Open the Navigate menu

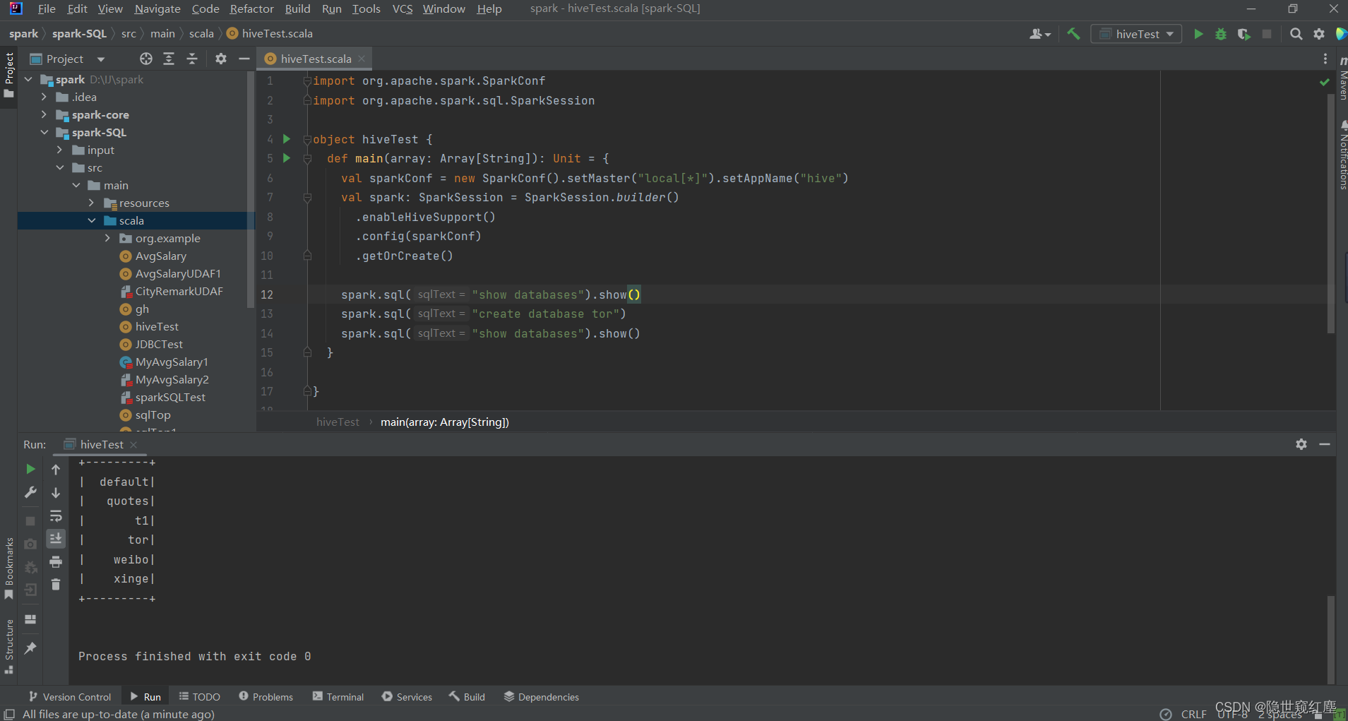pos(157,8)
